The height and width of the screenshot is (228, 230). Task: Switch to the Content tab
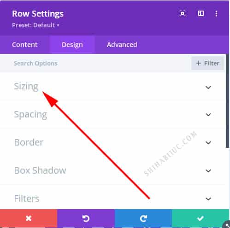[x=25, y=45]
